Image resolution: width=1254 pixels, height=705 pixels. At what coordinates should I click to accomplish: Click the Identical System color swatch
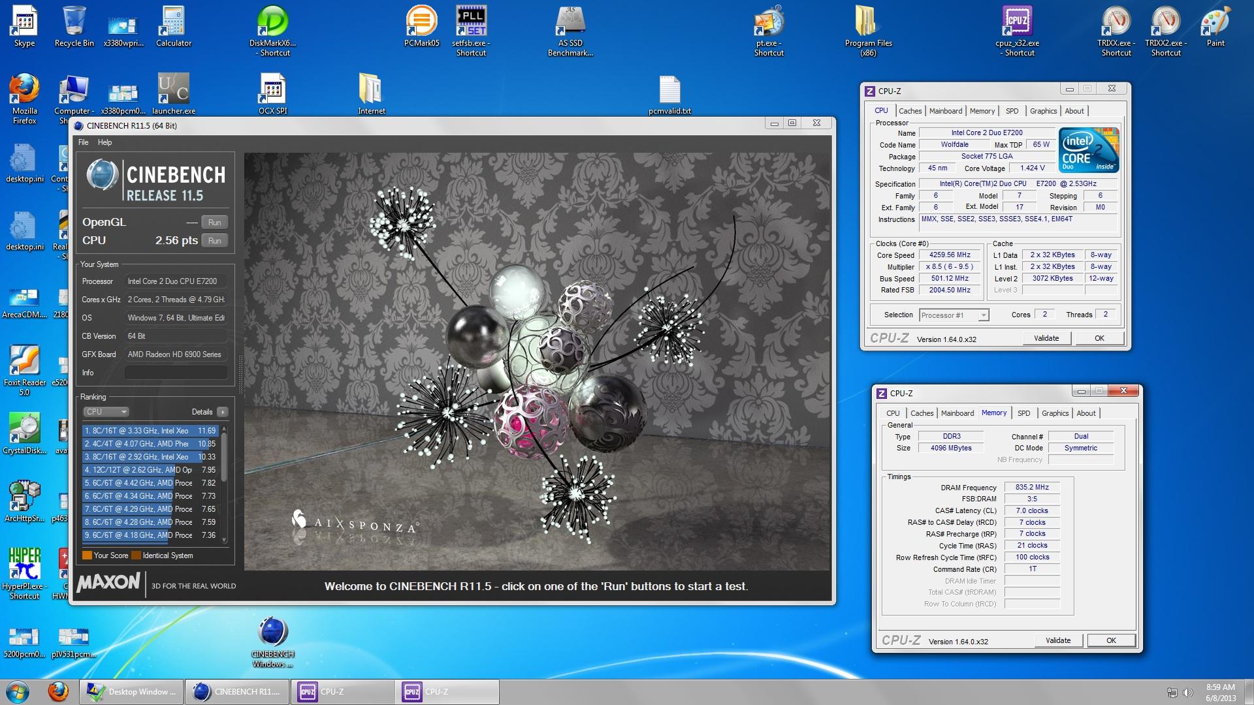point(136,556)
